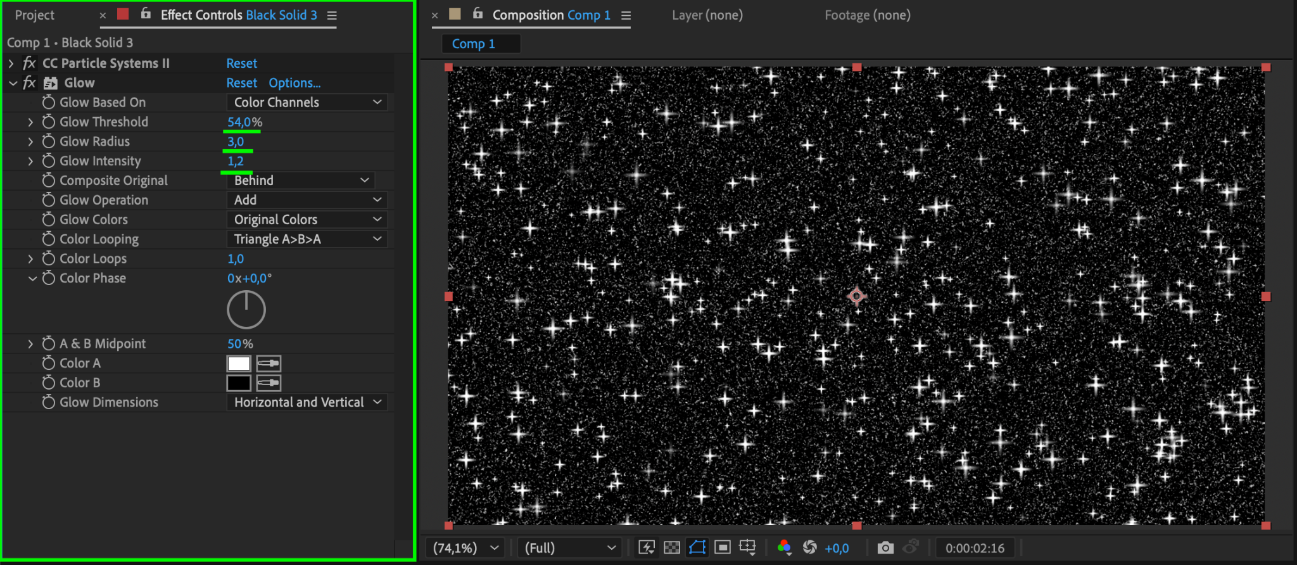This screenshot has width=1297, height=565.
Task: Open grid and guide options
Action: (748, 548)
